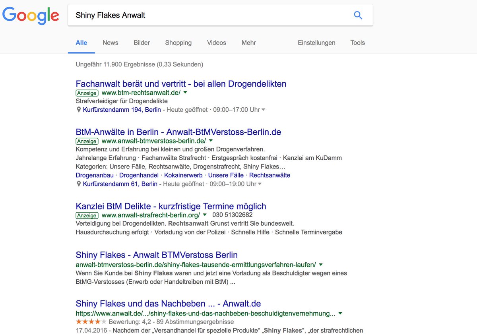Expand dropdown arrow next to www.btm-rechtsanwalt.de
This screenshot has width=477, height=335.
(185, 93)
